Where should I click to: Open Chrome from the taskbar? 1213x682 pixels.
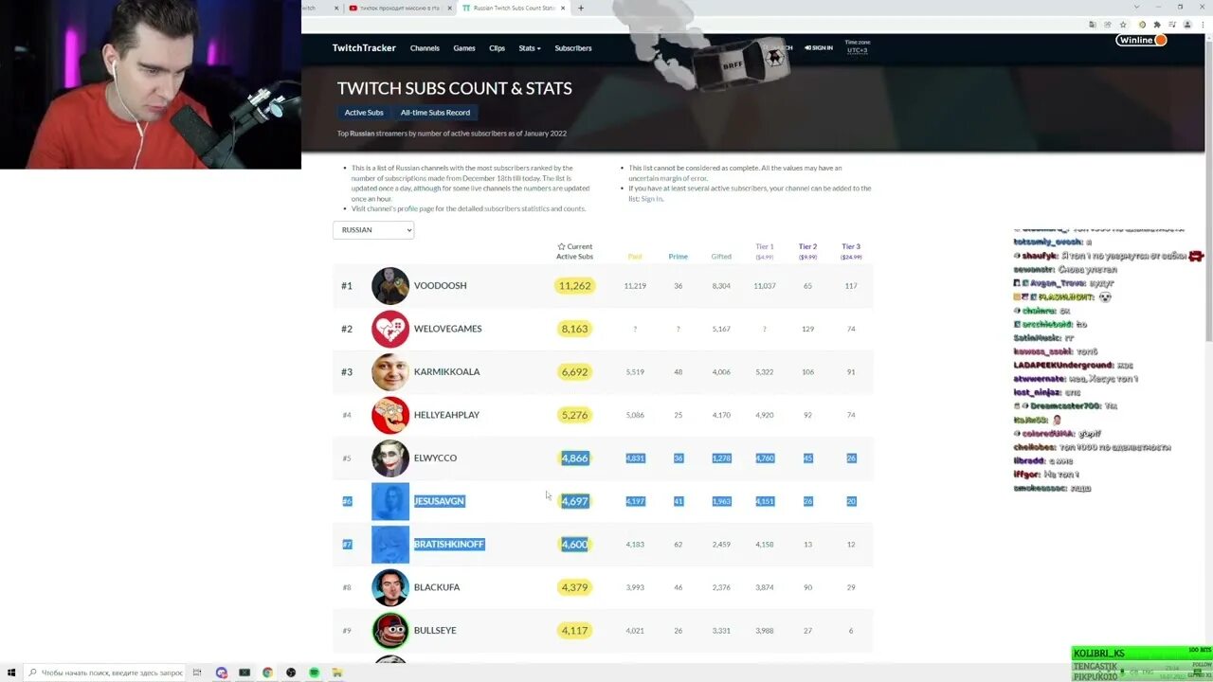[x=267, y=673]
